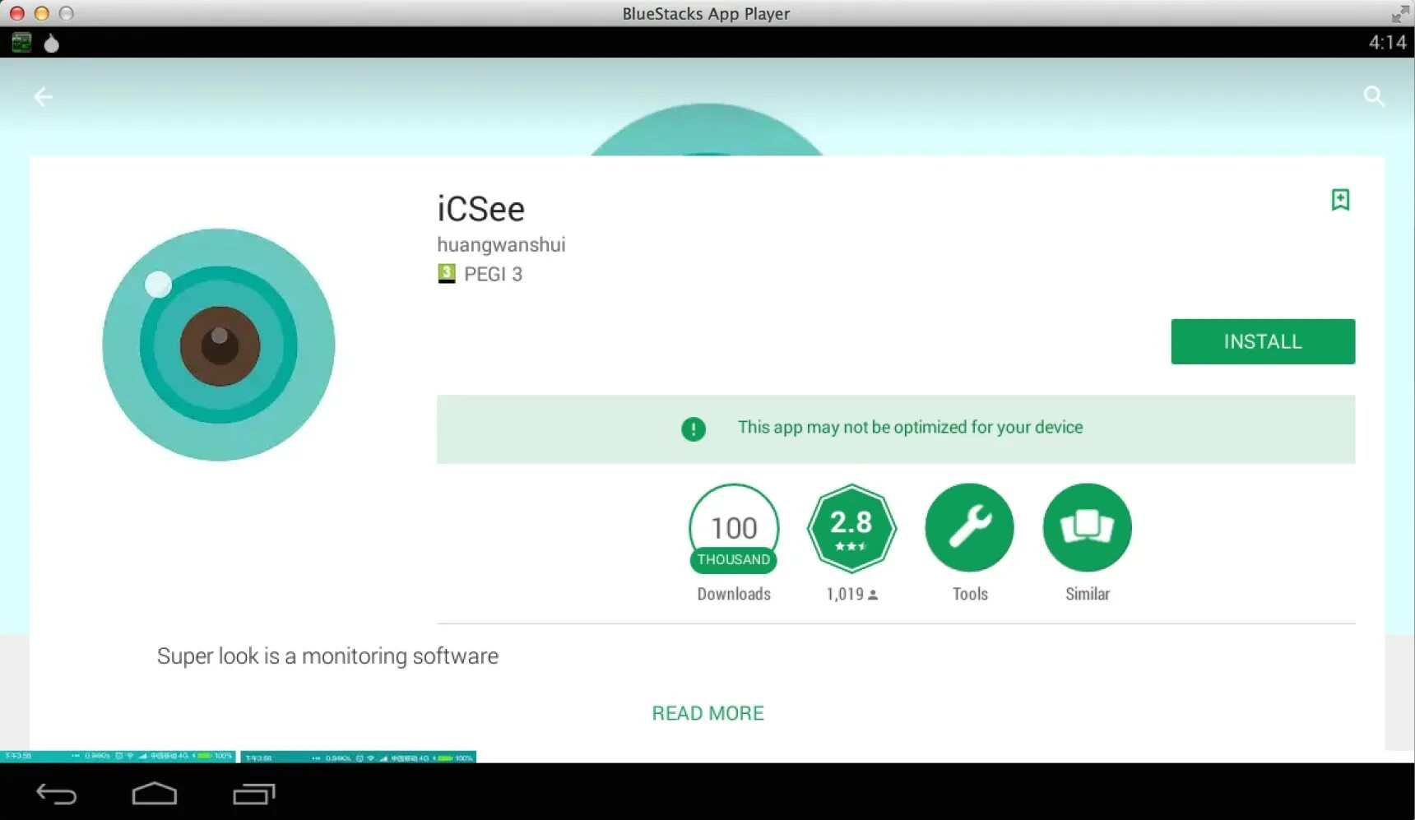Image resolution: width=1415 pixels, height=820 pixels.
Task: Add iCSee to wishlist bookmark icon
Action: pos(1340,200)
